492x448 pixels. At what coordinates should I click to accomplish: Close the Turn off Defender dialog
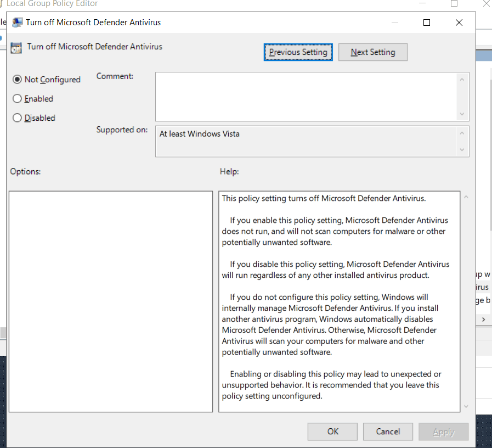click(459, 23)
